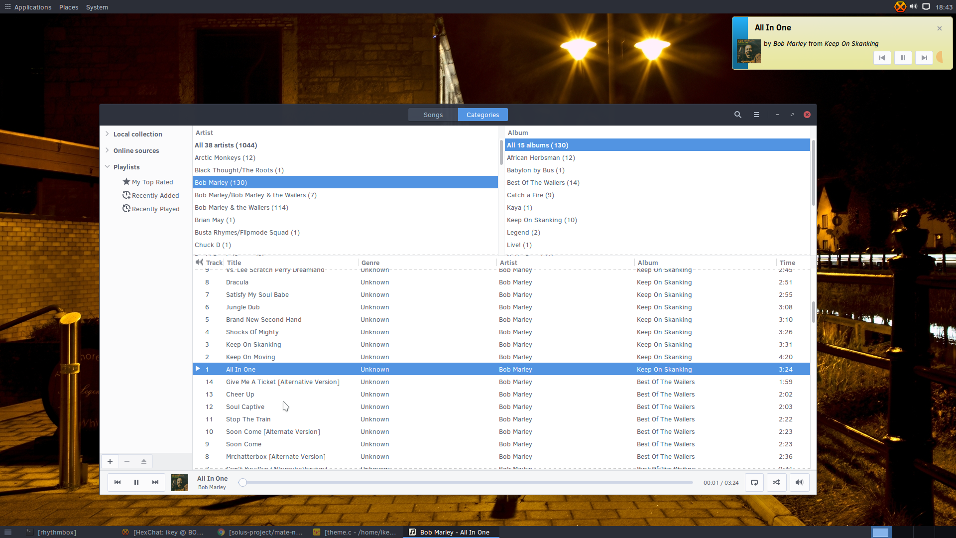Open the hamburger menu in Rhythmbox header
This screenshot has width=956, height=538.
[756, 115]
